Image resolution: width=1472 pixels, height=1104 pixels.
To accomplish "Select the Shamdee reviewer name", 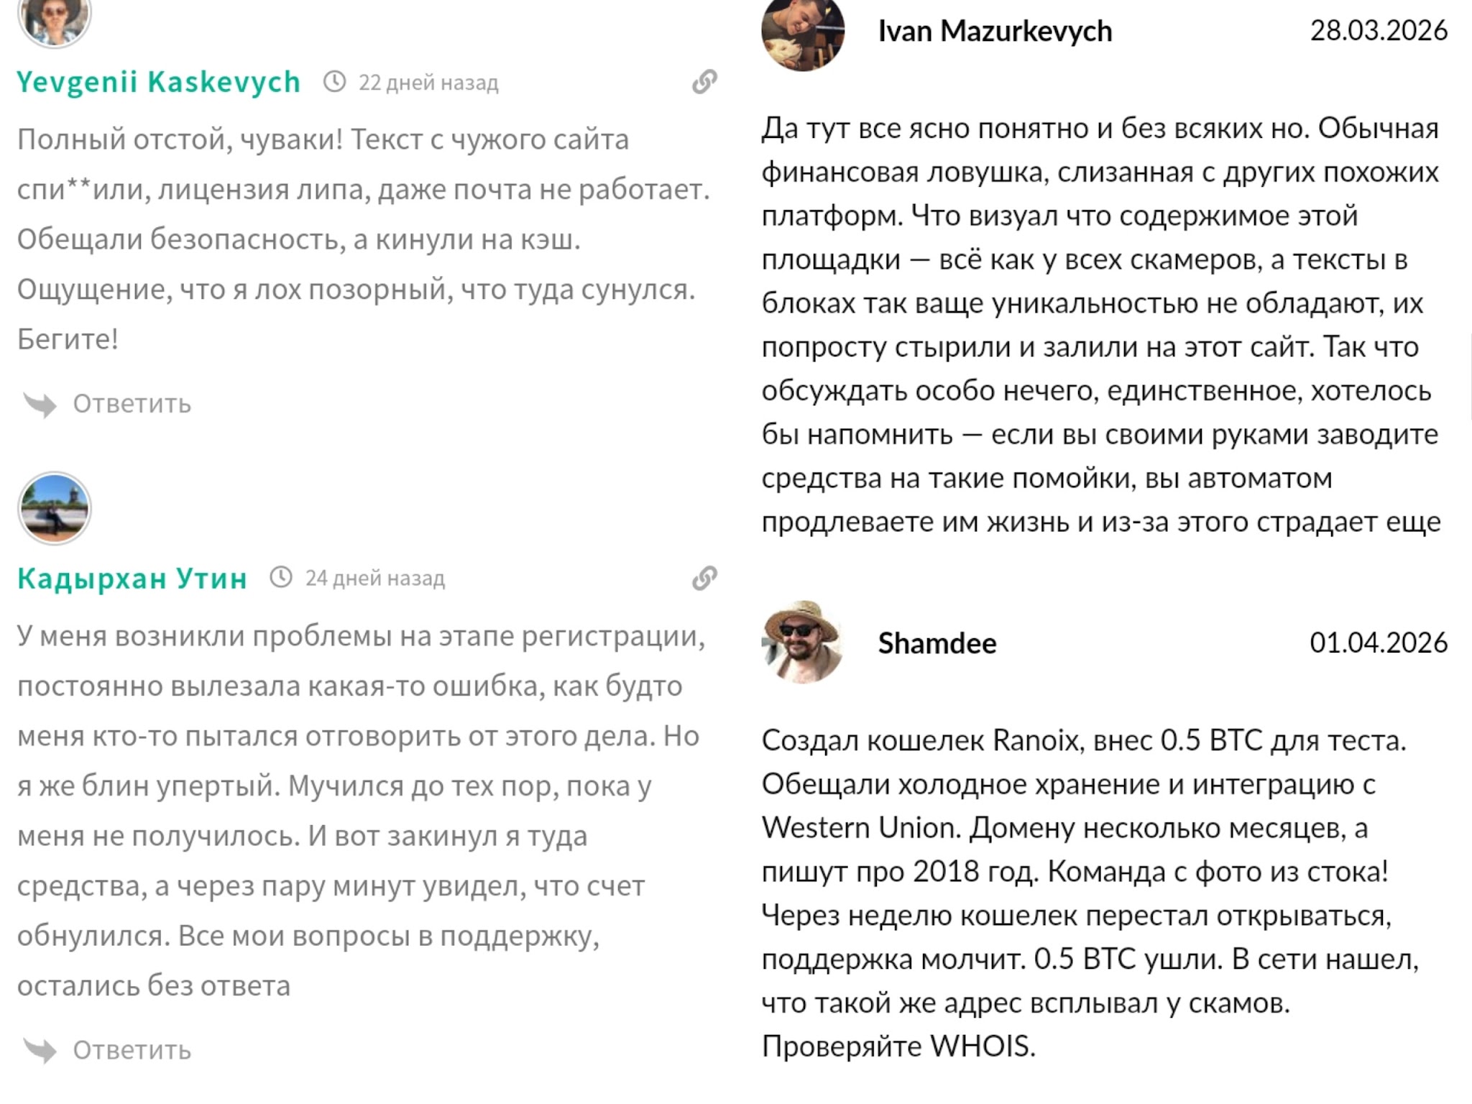I will pyautogui.click(x=937, y=643).
